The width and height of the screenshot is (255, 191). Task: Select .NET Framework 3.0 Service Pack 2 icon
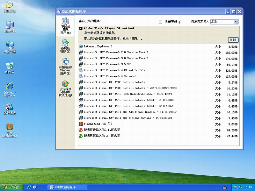[81, 59]
